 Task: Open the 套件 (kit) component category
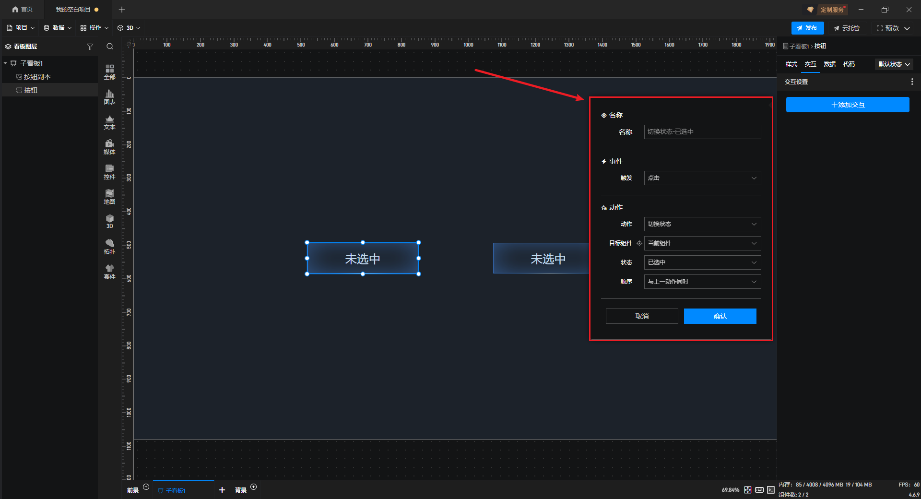tap(109, 272)
